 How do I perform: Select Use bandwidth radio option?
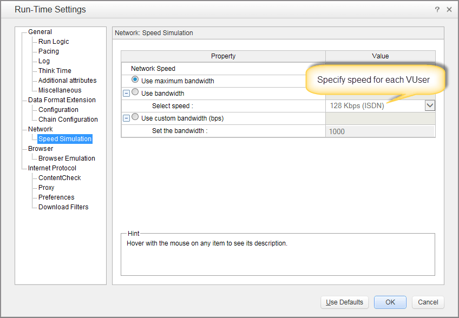135,92
